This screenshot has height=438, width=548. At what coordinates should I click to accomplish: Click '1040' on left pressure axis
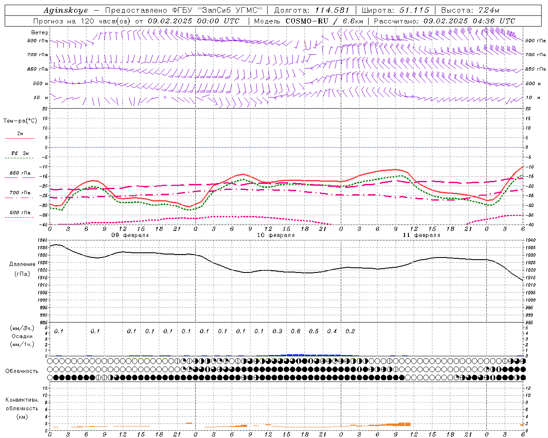point(42,240)
